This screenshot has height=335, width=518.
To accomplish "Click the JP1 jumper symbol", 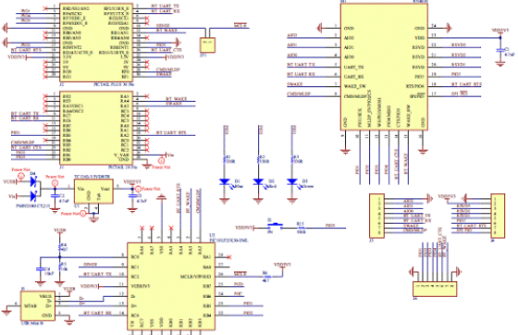I will 207,45.
